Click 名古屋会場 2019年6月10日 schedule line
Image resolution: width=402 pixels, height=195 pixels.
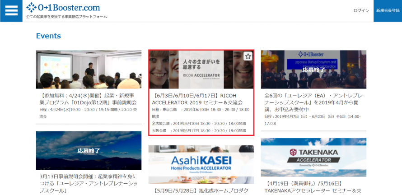pyautogui.click(x=199, y=124)
